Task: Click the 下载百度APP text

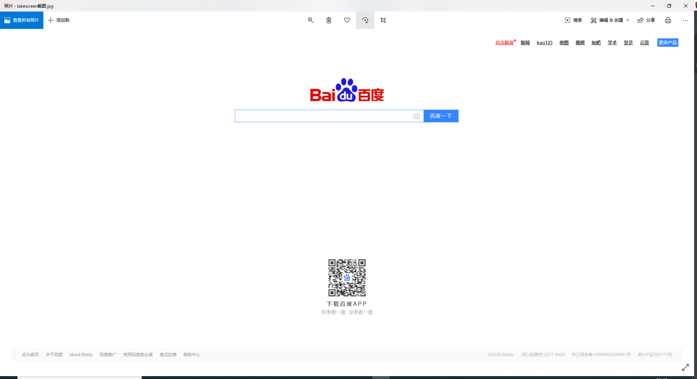Action: click(x=347, y=304)
